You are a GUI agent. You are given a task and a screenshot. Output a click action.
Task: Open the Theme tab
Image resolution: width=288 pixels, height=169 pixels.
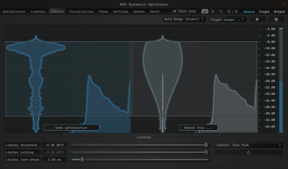click(x=103, y=11)
